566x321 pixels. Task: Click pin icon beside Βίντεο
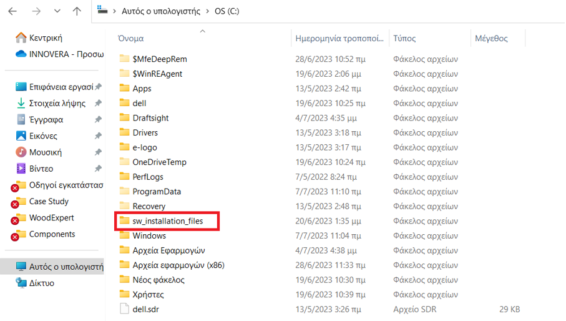98,169
